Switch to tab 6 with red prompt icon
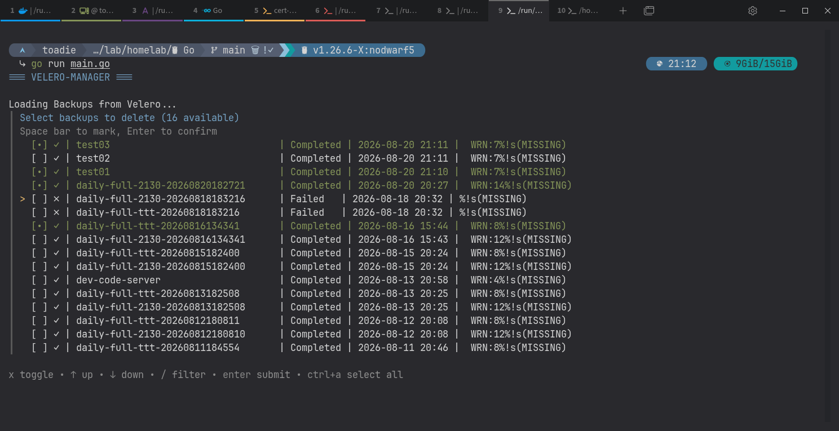This screenshot has height=431, width=839. tap(335, 11)
